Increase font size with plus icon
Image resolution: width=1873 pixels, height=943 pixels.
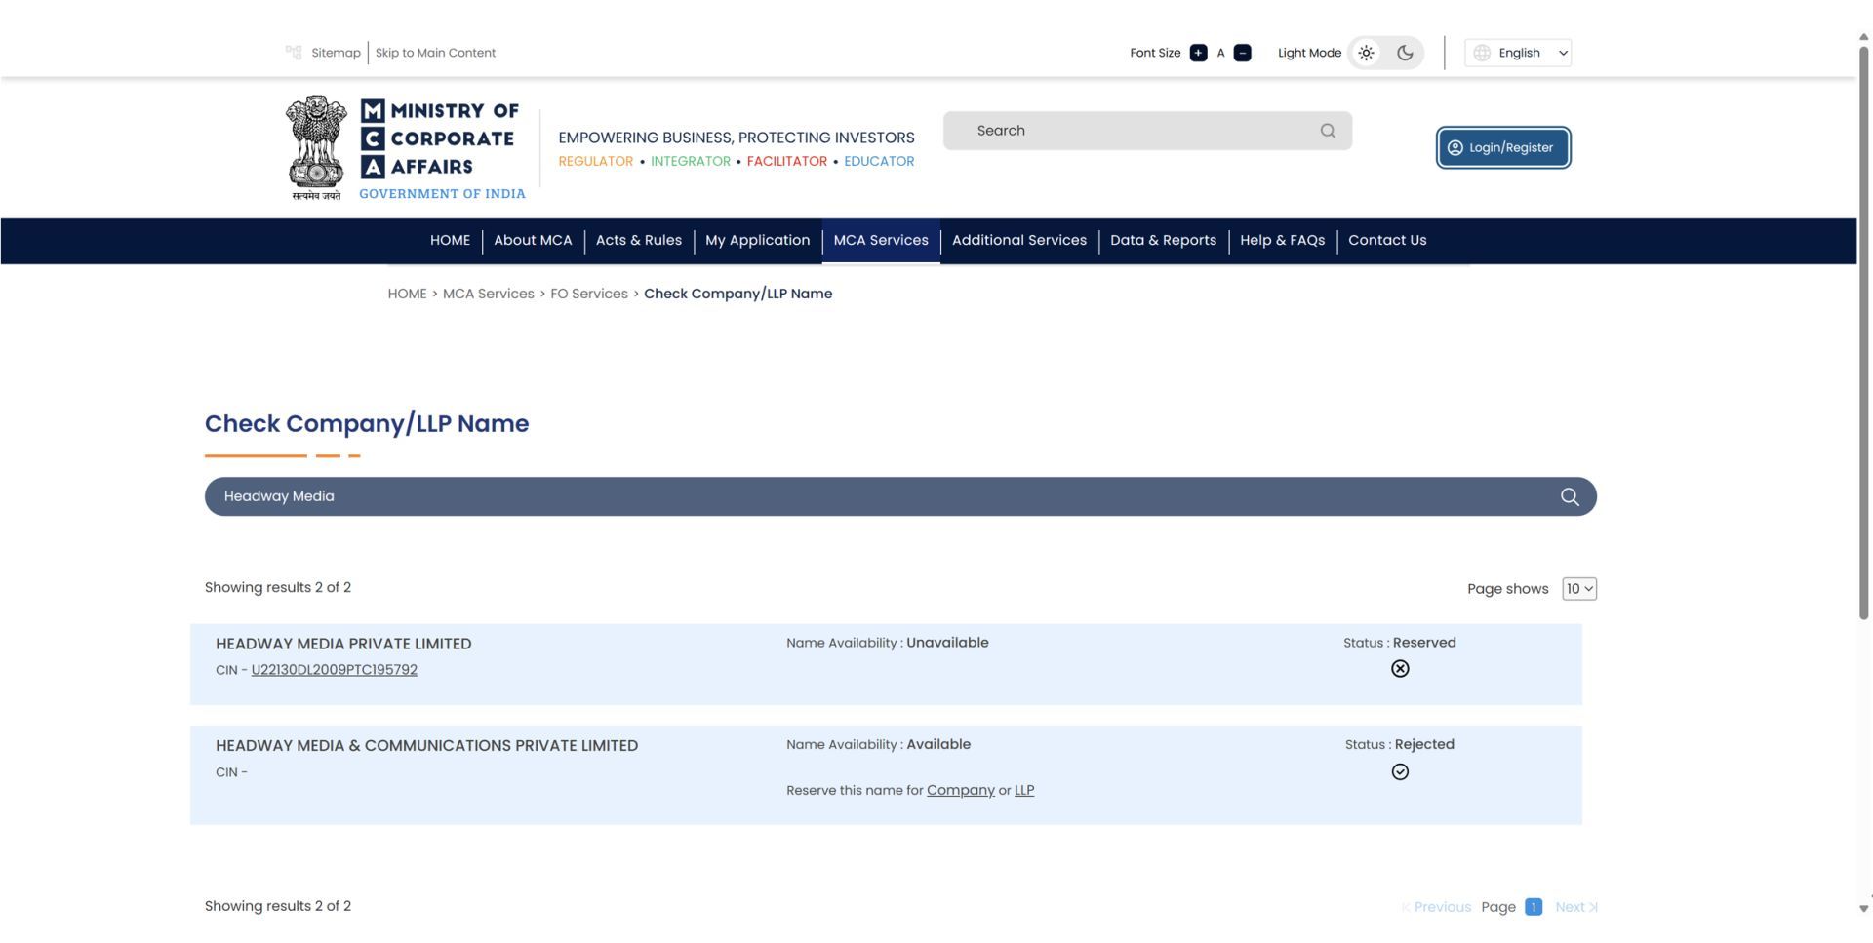(x=1198, y=53)
